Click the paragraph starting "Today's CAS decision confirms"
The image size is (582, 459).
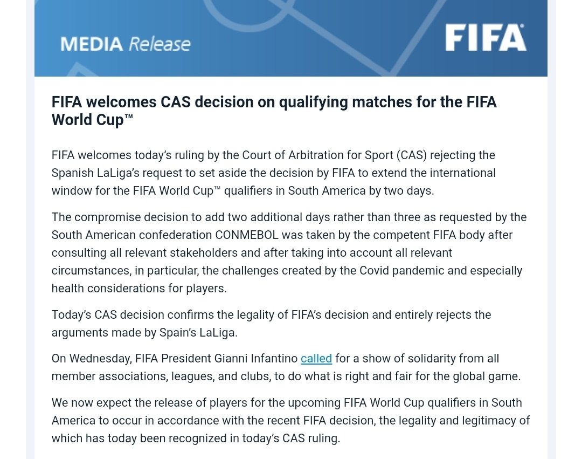271,324
